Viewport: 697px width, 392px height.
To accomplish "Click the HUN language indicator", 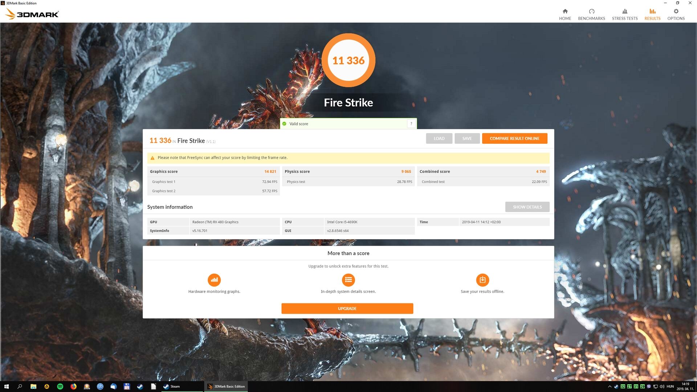I will point(670,387).
